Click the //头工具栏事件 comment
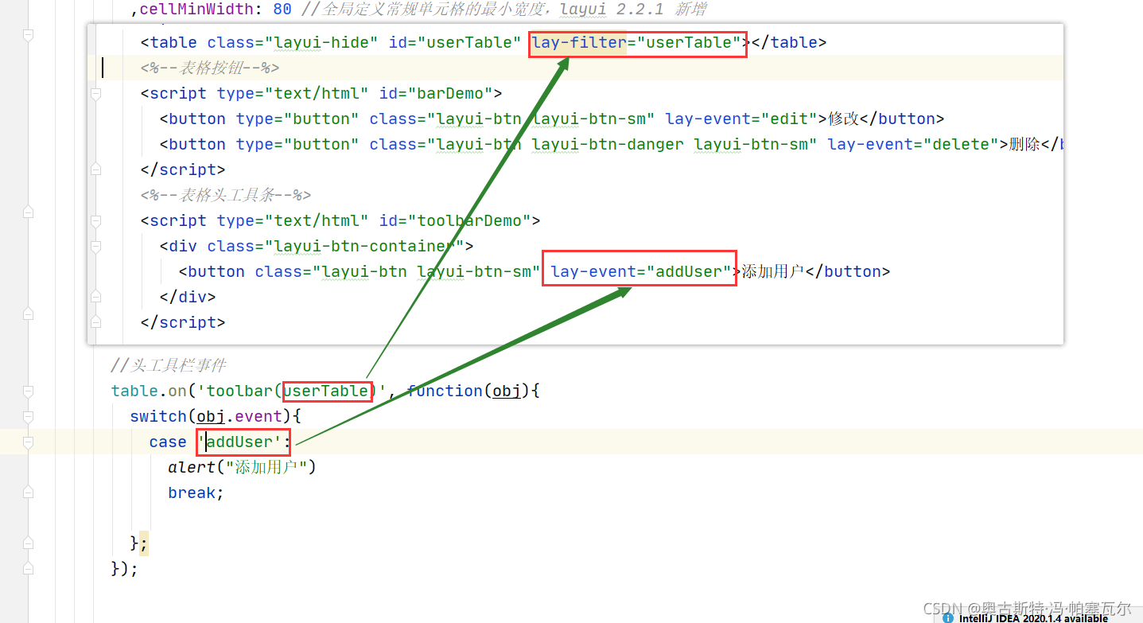The width and height of the screenshot is (1143, 623). tap(169, 365)
